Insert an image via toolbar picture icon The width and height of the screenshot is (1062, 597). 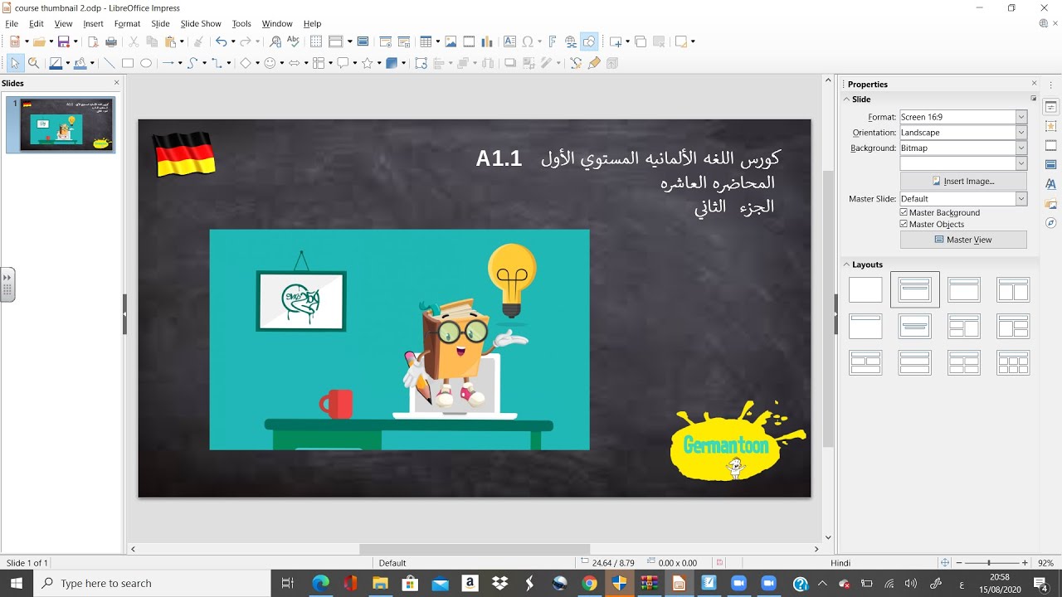451,41
